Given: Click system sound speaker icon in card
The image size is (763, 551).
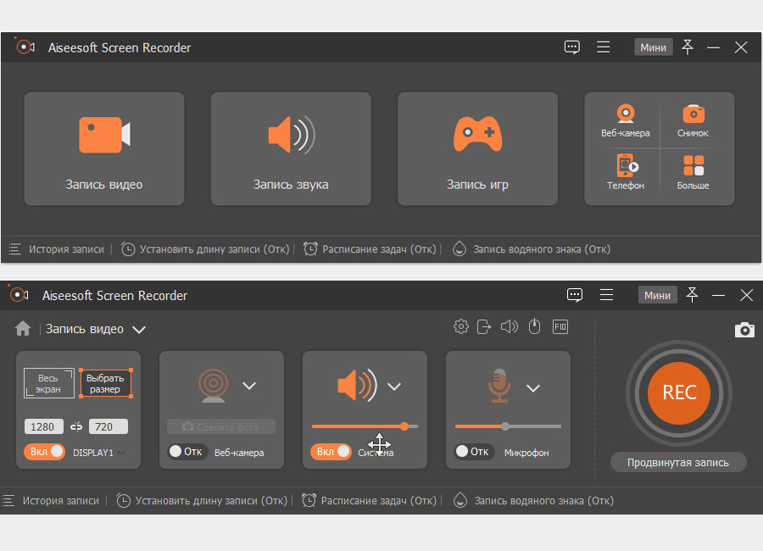Looking at the screenshot, I should coord(357,386).
